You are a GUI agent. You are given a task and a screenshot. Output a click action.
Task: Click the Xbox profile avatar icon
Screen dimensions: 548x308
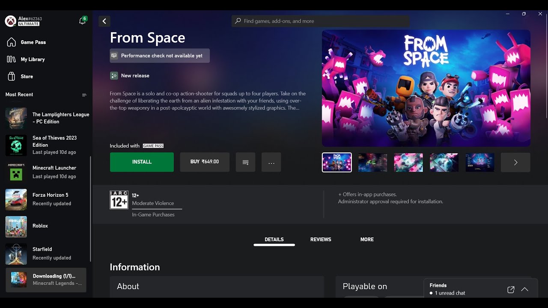(11, 21)
